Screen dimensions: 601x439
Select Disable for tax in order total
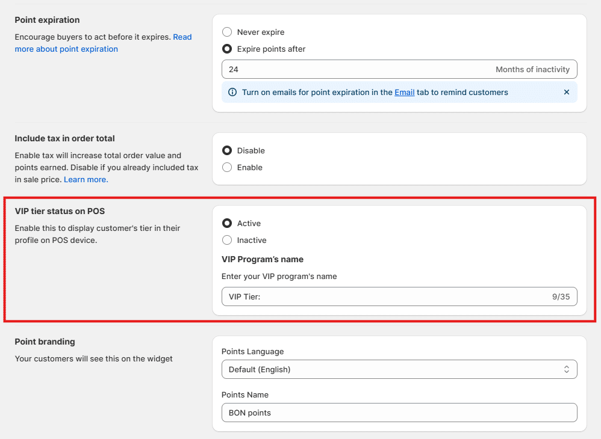[x=227, y=150]
